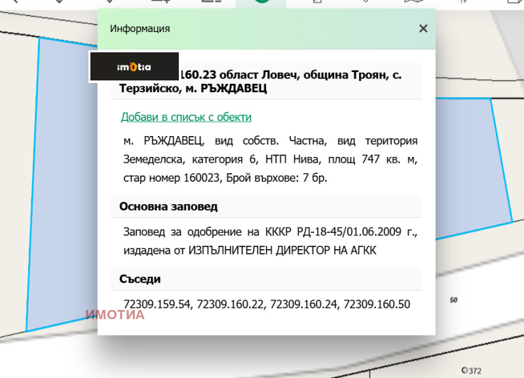Close the Информация panel
The image size is (524, 378).
[x=423, y=28]
